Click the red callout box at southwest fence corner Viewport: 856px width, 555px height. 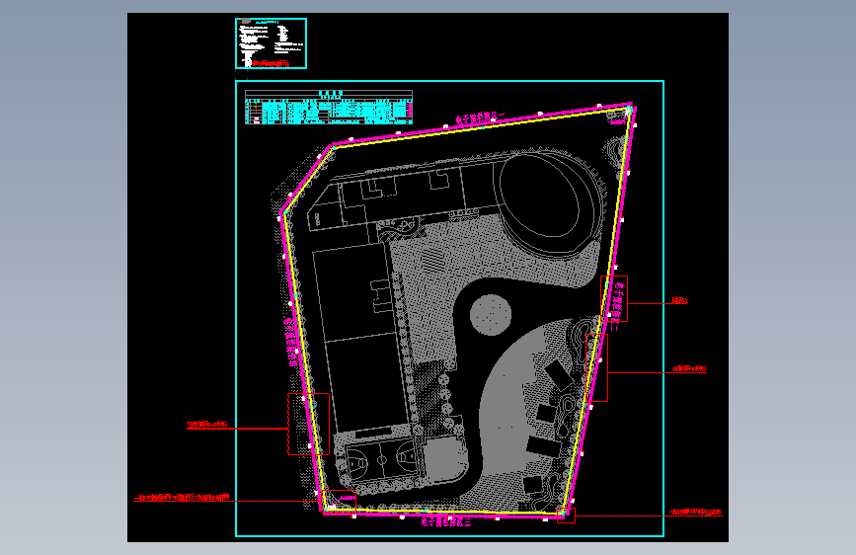(339, 502)
